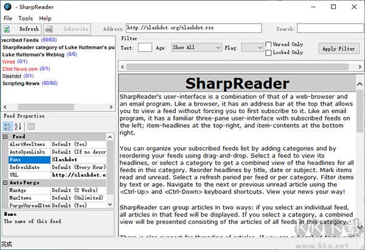Enable the Unread Only checkbox
Screen dimensions: 365x250
[269, 44]
